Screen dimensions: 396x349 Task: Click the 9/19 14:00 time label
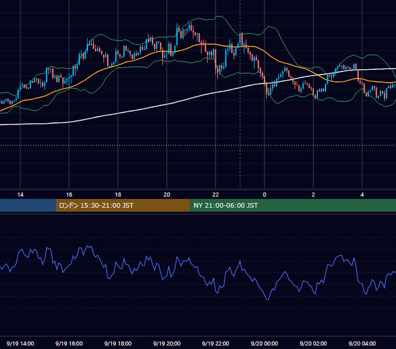click(20, 343)
